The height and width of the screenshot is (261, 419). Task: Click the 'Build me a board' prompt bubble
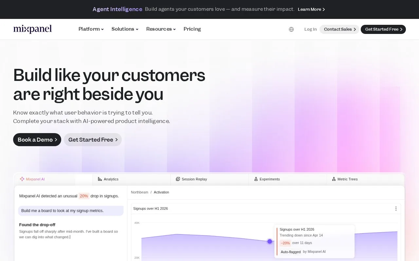click(71, 211)
